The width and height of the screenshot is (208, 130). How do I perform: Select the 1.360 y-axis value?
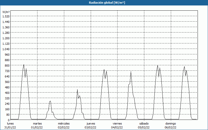(6, 27)
